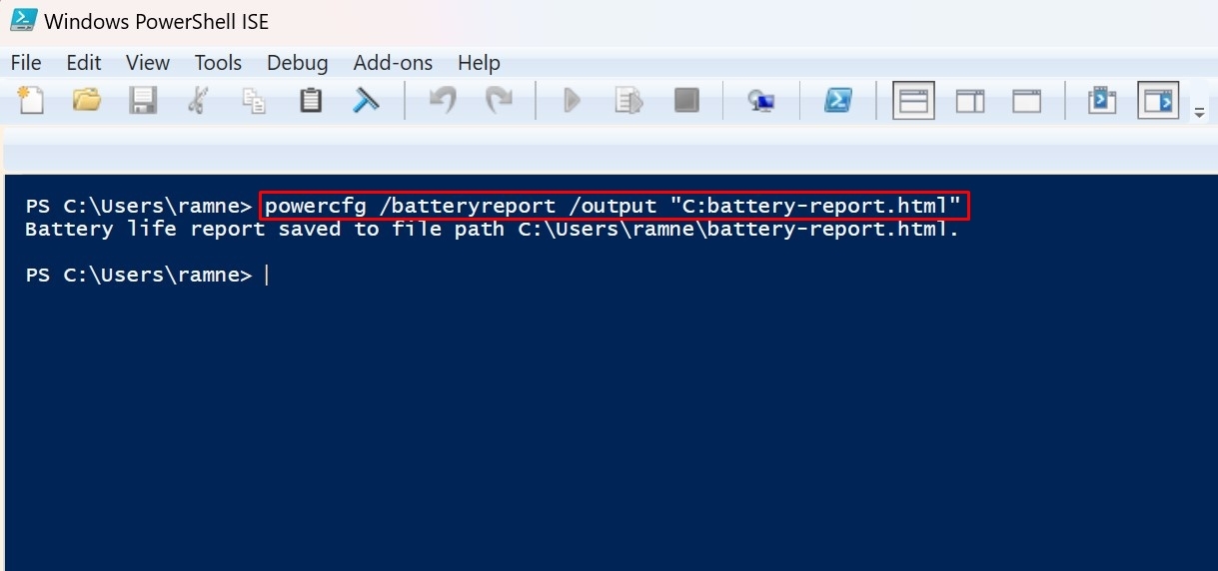Click the PowerShell ISE title bar icon
This screenshot has width=1218, height=571.
pyautogui.click(x=22, y=20)
